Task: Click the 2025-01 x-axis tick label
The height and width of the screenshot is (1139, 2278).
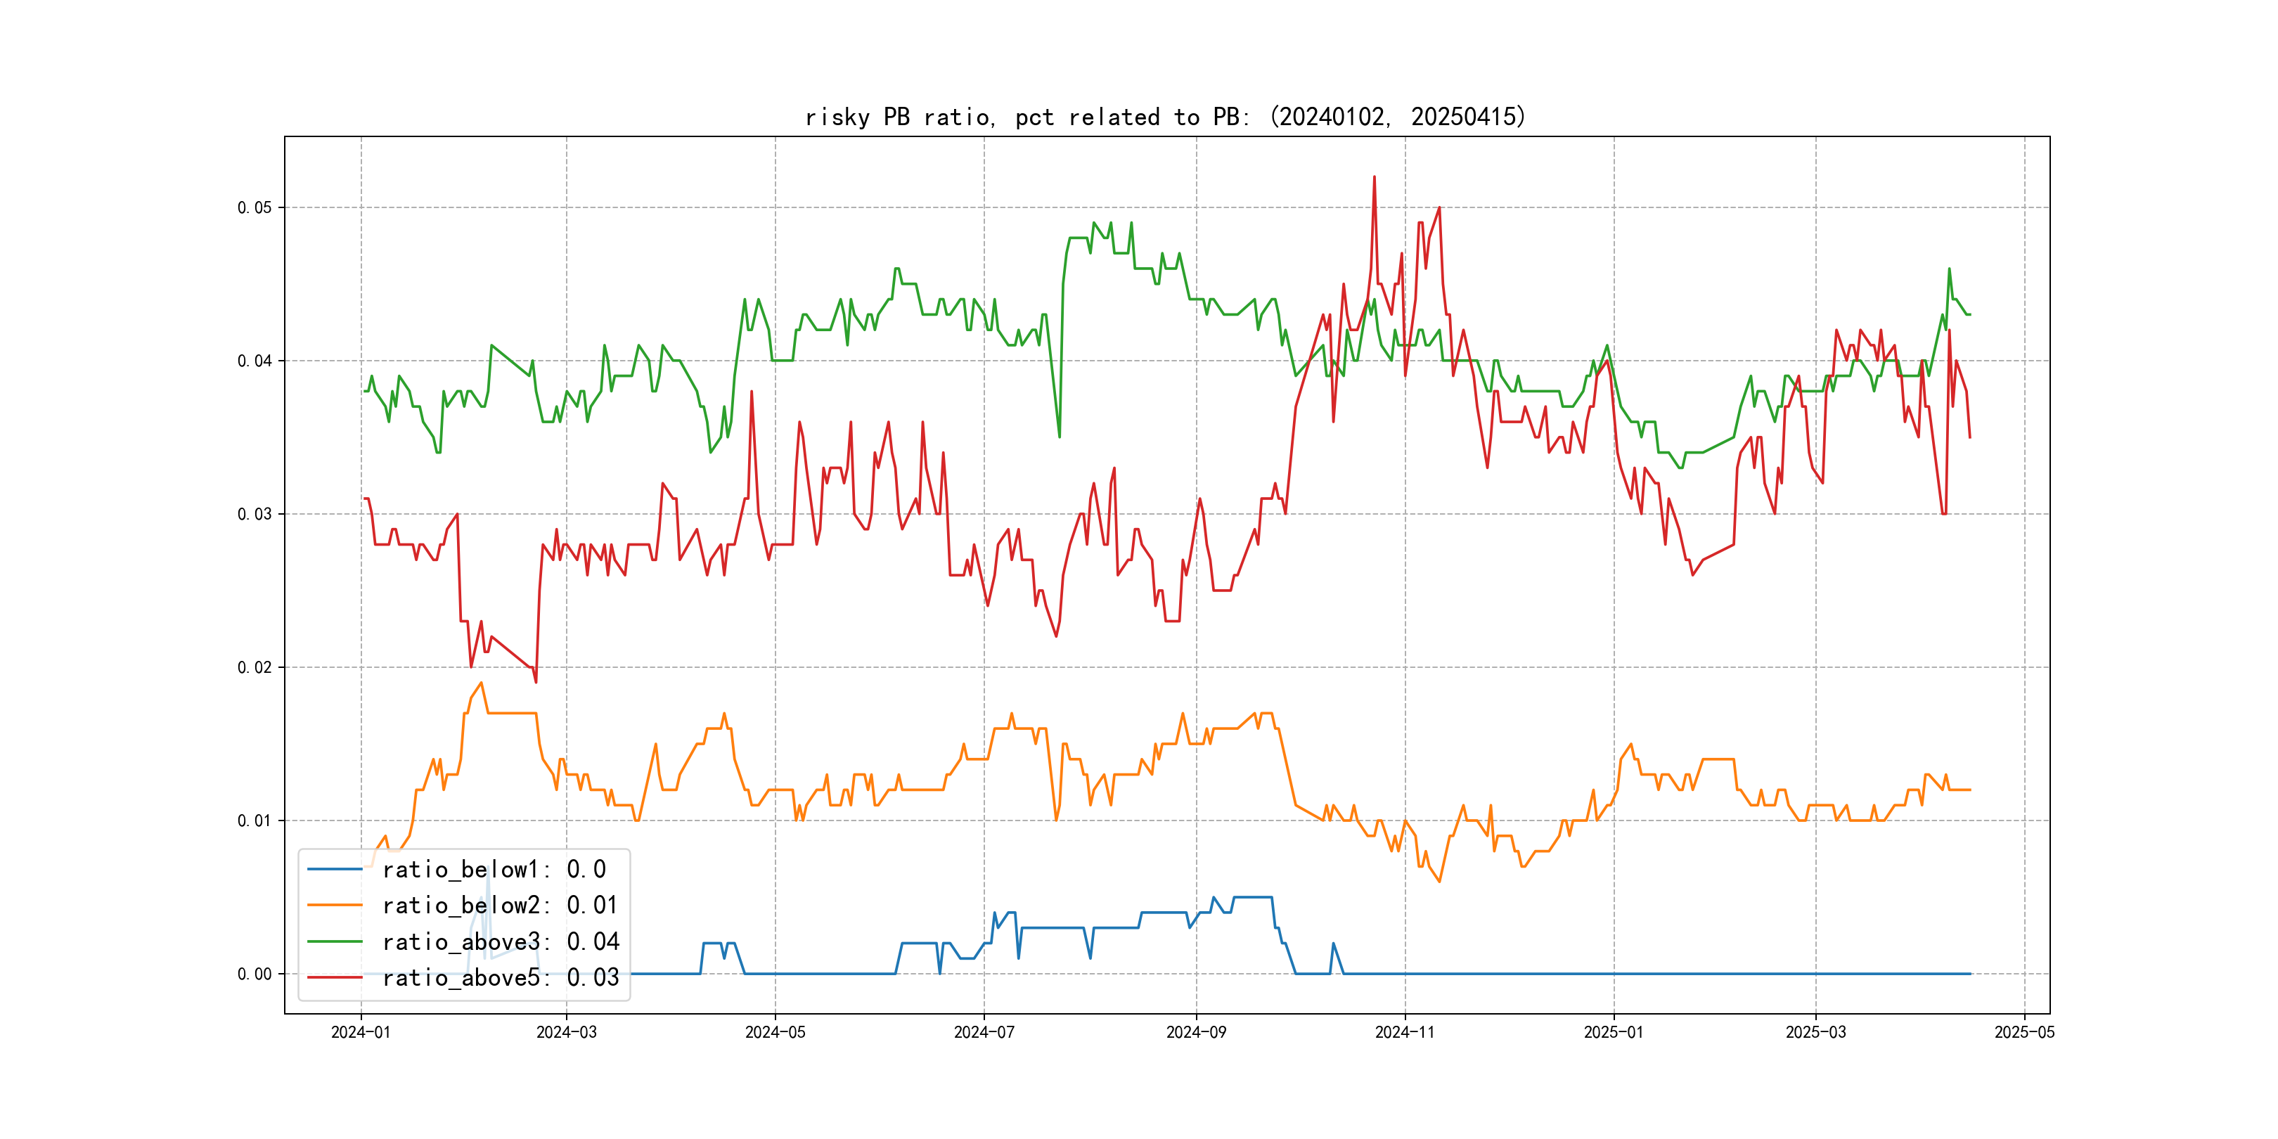Action: tap(1613, 1032)
